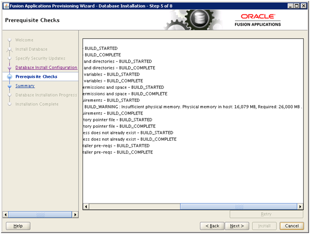This screenshot has width=310, height=234.
Task: Click the Prerequisite Checks step bullet icon
Action: [9, 77]
